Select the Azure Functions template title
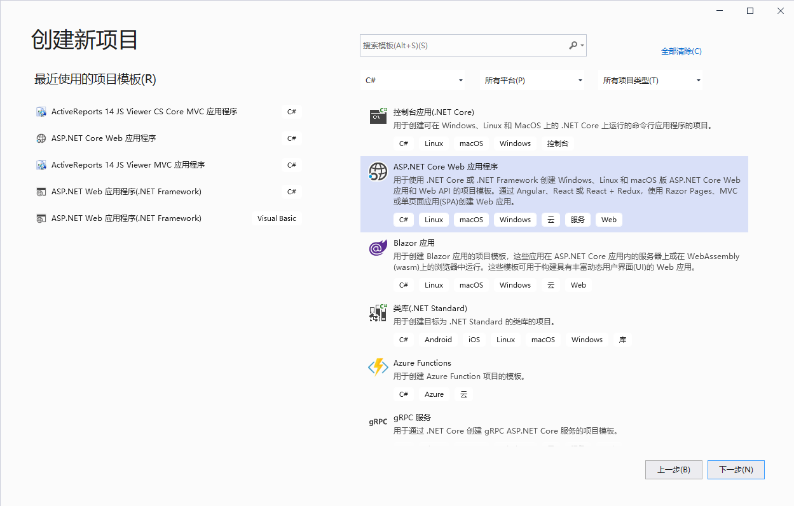 tap(422, 363)
